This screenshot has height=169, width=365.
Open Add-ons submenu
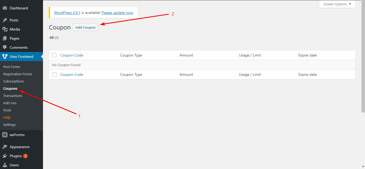point(10,103)
